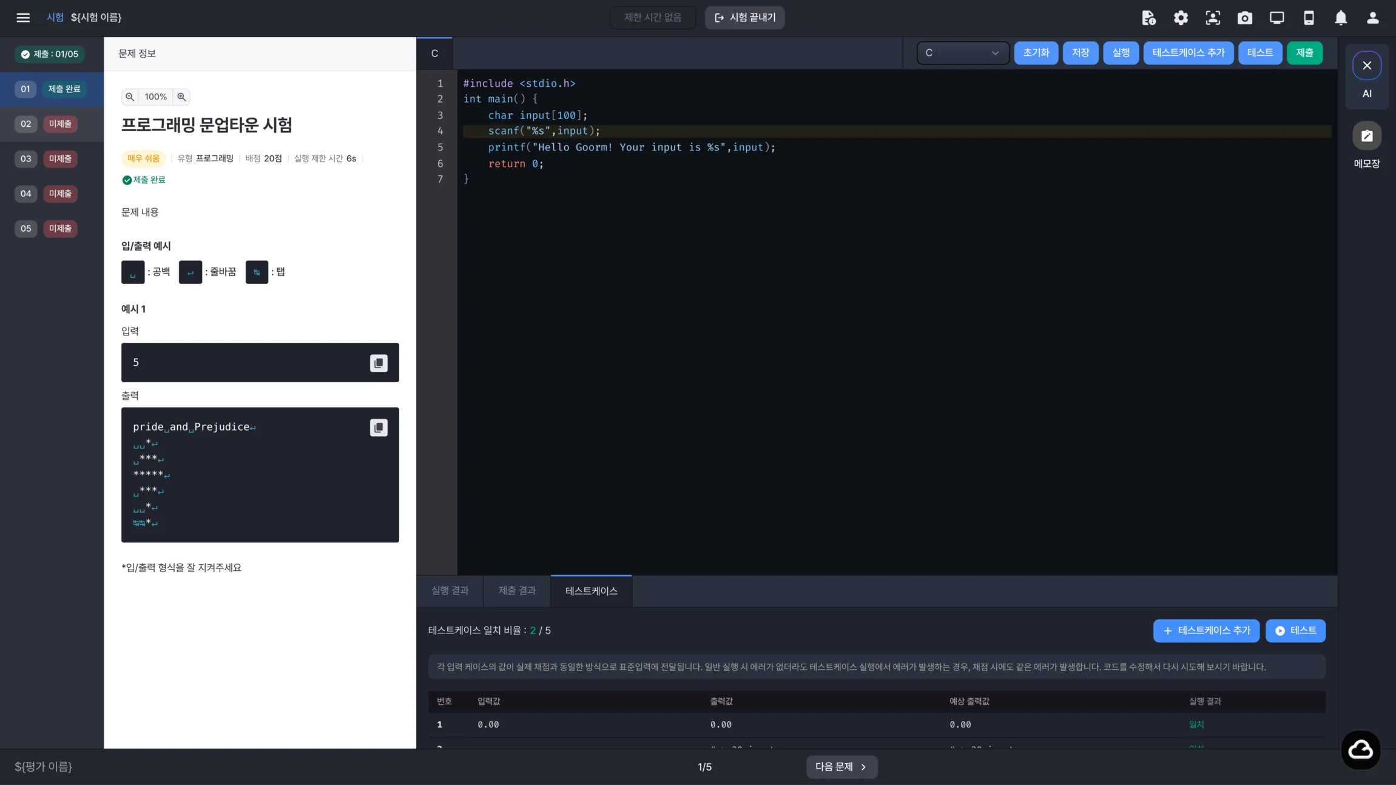Copy the example output block
This screenshot has height=785, width=1396.
(x=379, y=428)
